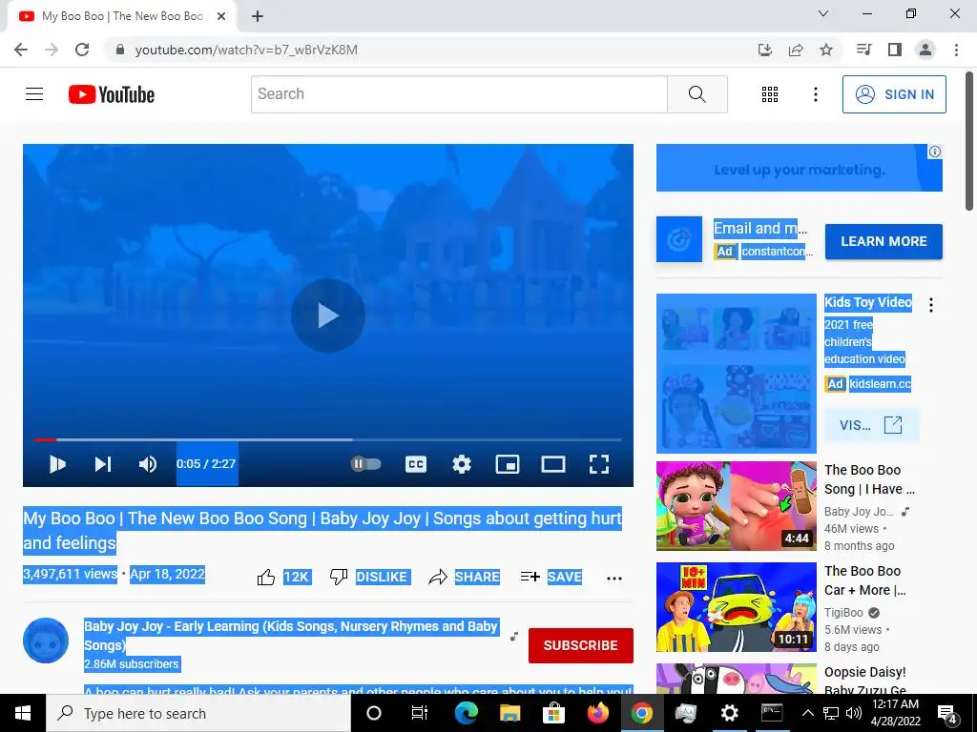977x732 pixels.
Task: Reload the page
Action: (x=82, y=50)
